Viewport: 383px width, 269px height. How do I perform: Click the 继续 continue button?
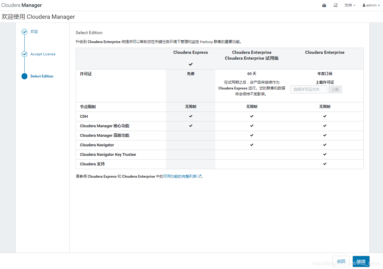[x=361, y=261]
